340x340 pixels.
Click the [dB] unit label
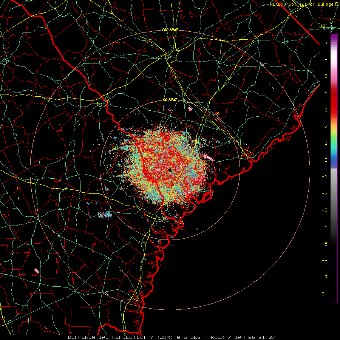click(x=323, y=26)
